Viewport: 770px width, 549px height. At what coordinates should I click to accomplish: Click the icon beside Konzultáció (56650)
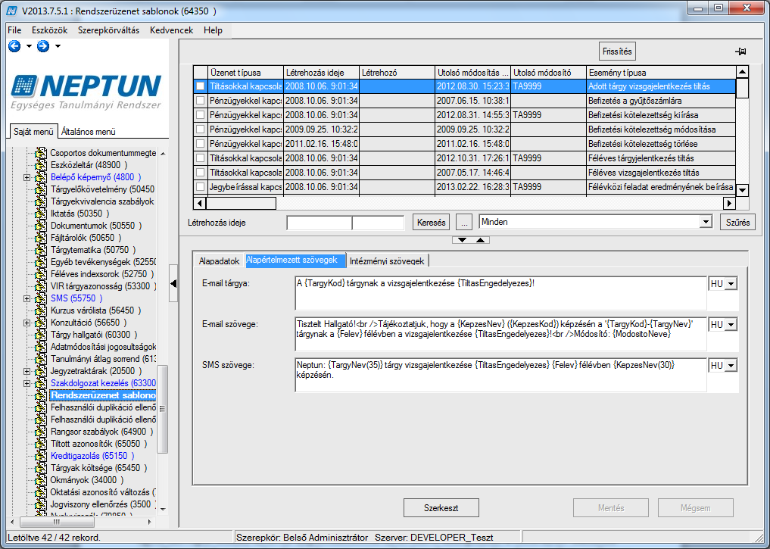(x=42, y=323)
